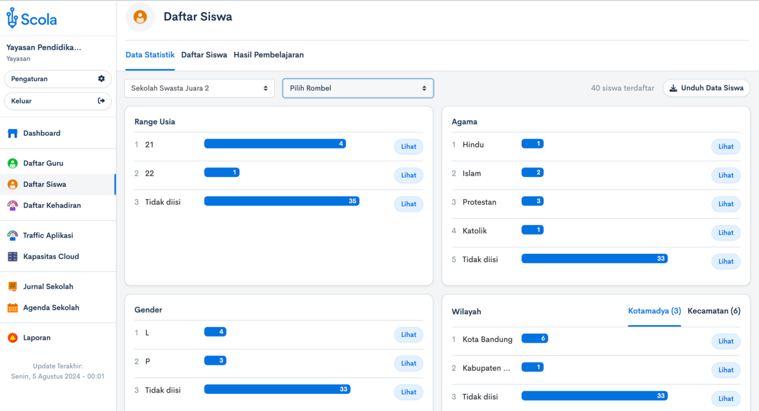This screenshot has width=759, height=411.
Task: Click the Daftar Kehadiran sidebar icon
Action: pyautogui.click(x=13, y=205)
